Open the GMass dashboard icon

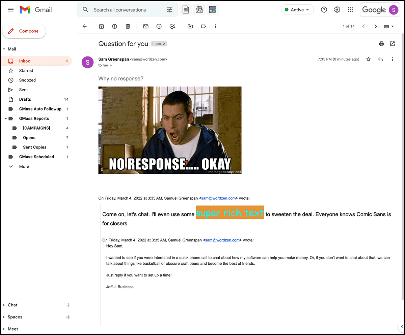point(213,10)
